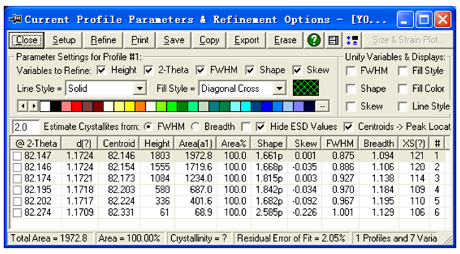Check the row checkbox for 82.147
460x254 pixels.
[x=17, y=156]
